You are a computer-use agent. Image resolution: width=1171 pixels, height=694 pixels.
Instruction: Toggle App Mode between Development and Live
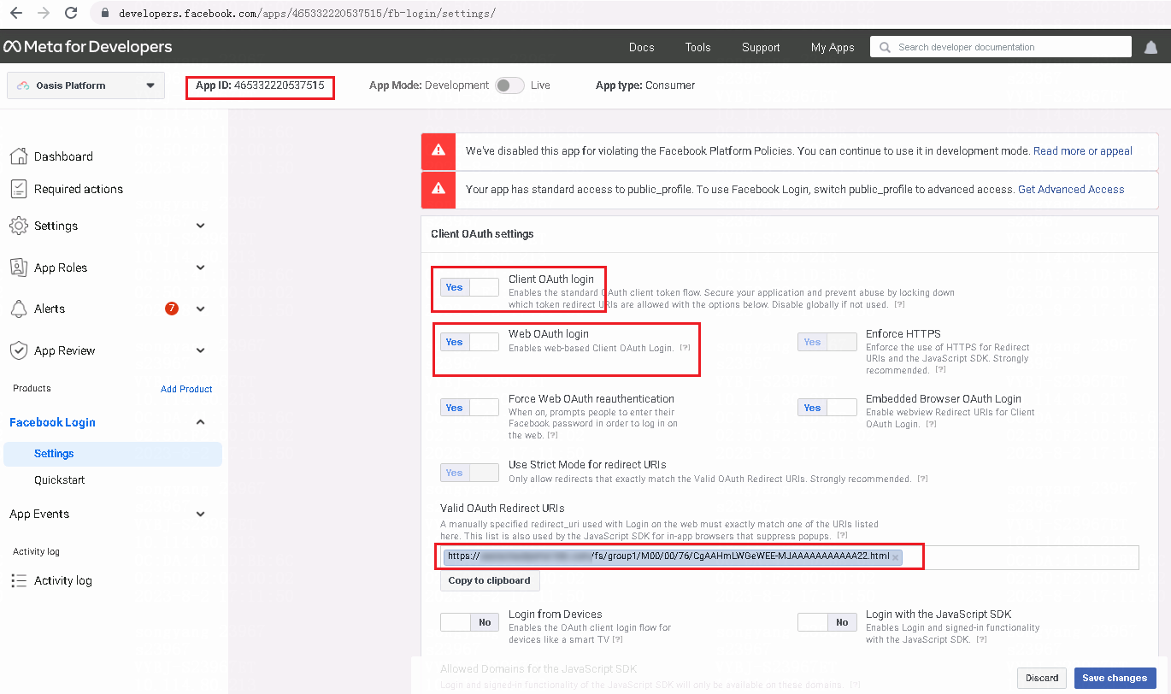509,85
